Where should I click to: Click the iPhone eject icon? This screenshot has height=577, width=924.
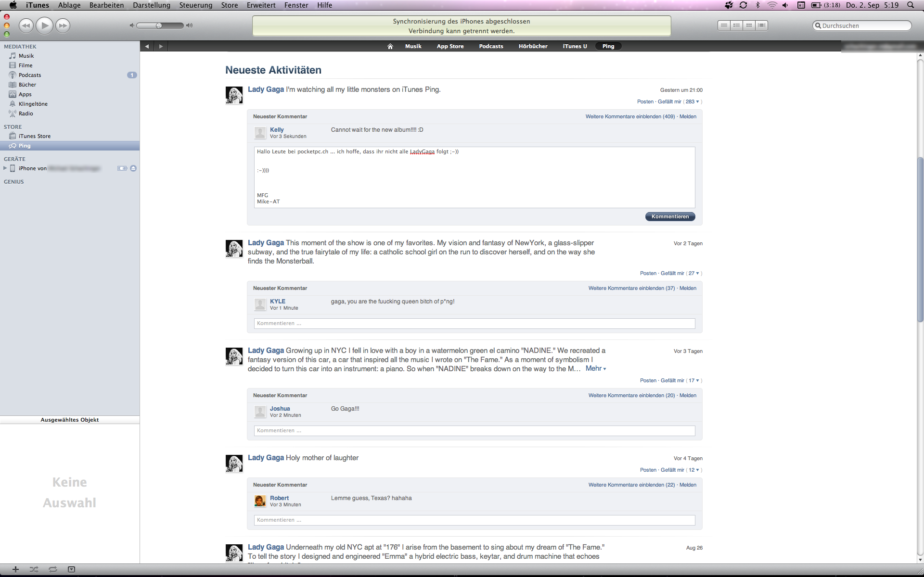click(x=133, y=168)
